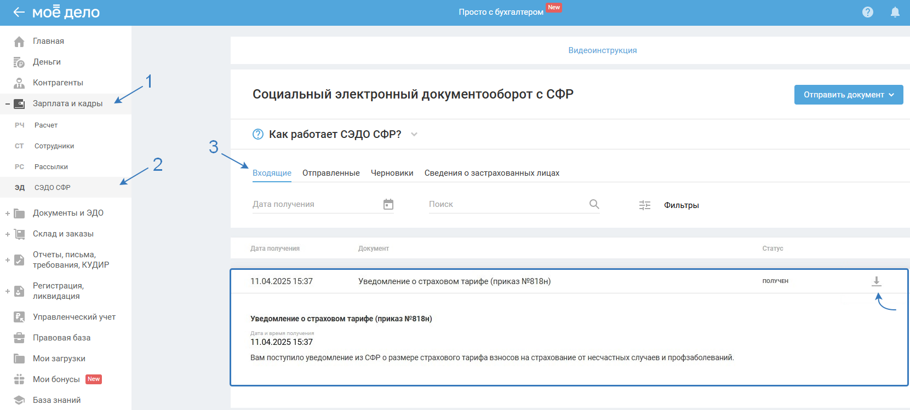The image size is (910, 410).
Task: Click the filter sliders icon
Action: (x=645, y=205)
